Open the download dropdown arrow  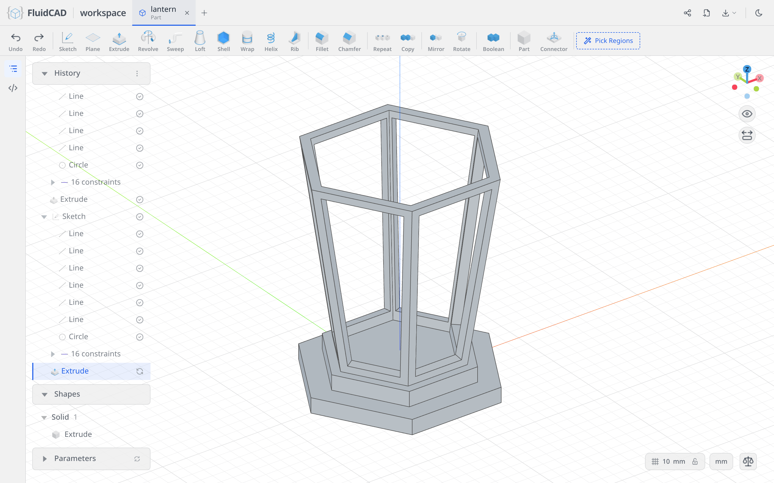pyautogui.click(x=734, y=13)
